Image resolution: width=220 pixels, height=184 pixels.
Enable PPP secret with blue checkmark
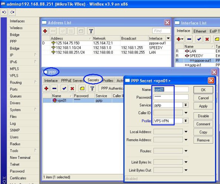click(64, 88)
